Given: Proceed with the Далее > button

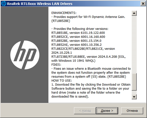Looking at the screenshot, I should coord(107,111).
